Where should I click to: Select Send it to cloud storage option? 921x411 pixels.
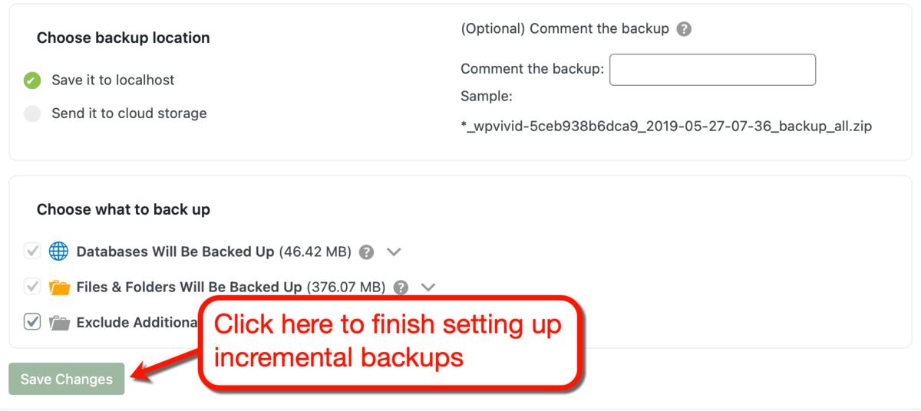click(x=32, y=113)
